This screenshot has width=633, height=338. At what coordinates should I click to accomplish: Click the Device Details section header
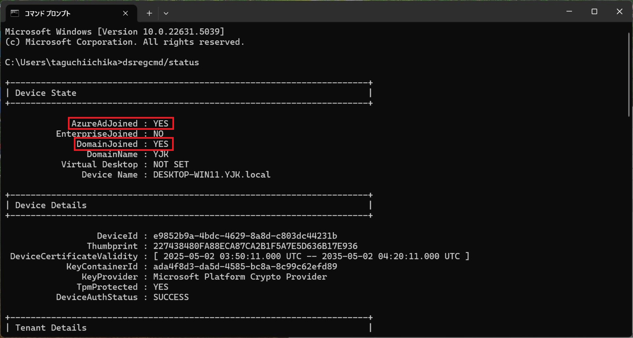(x=51, y=205)
